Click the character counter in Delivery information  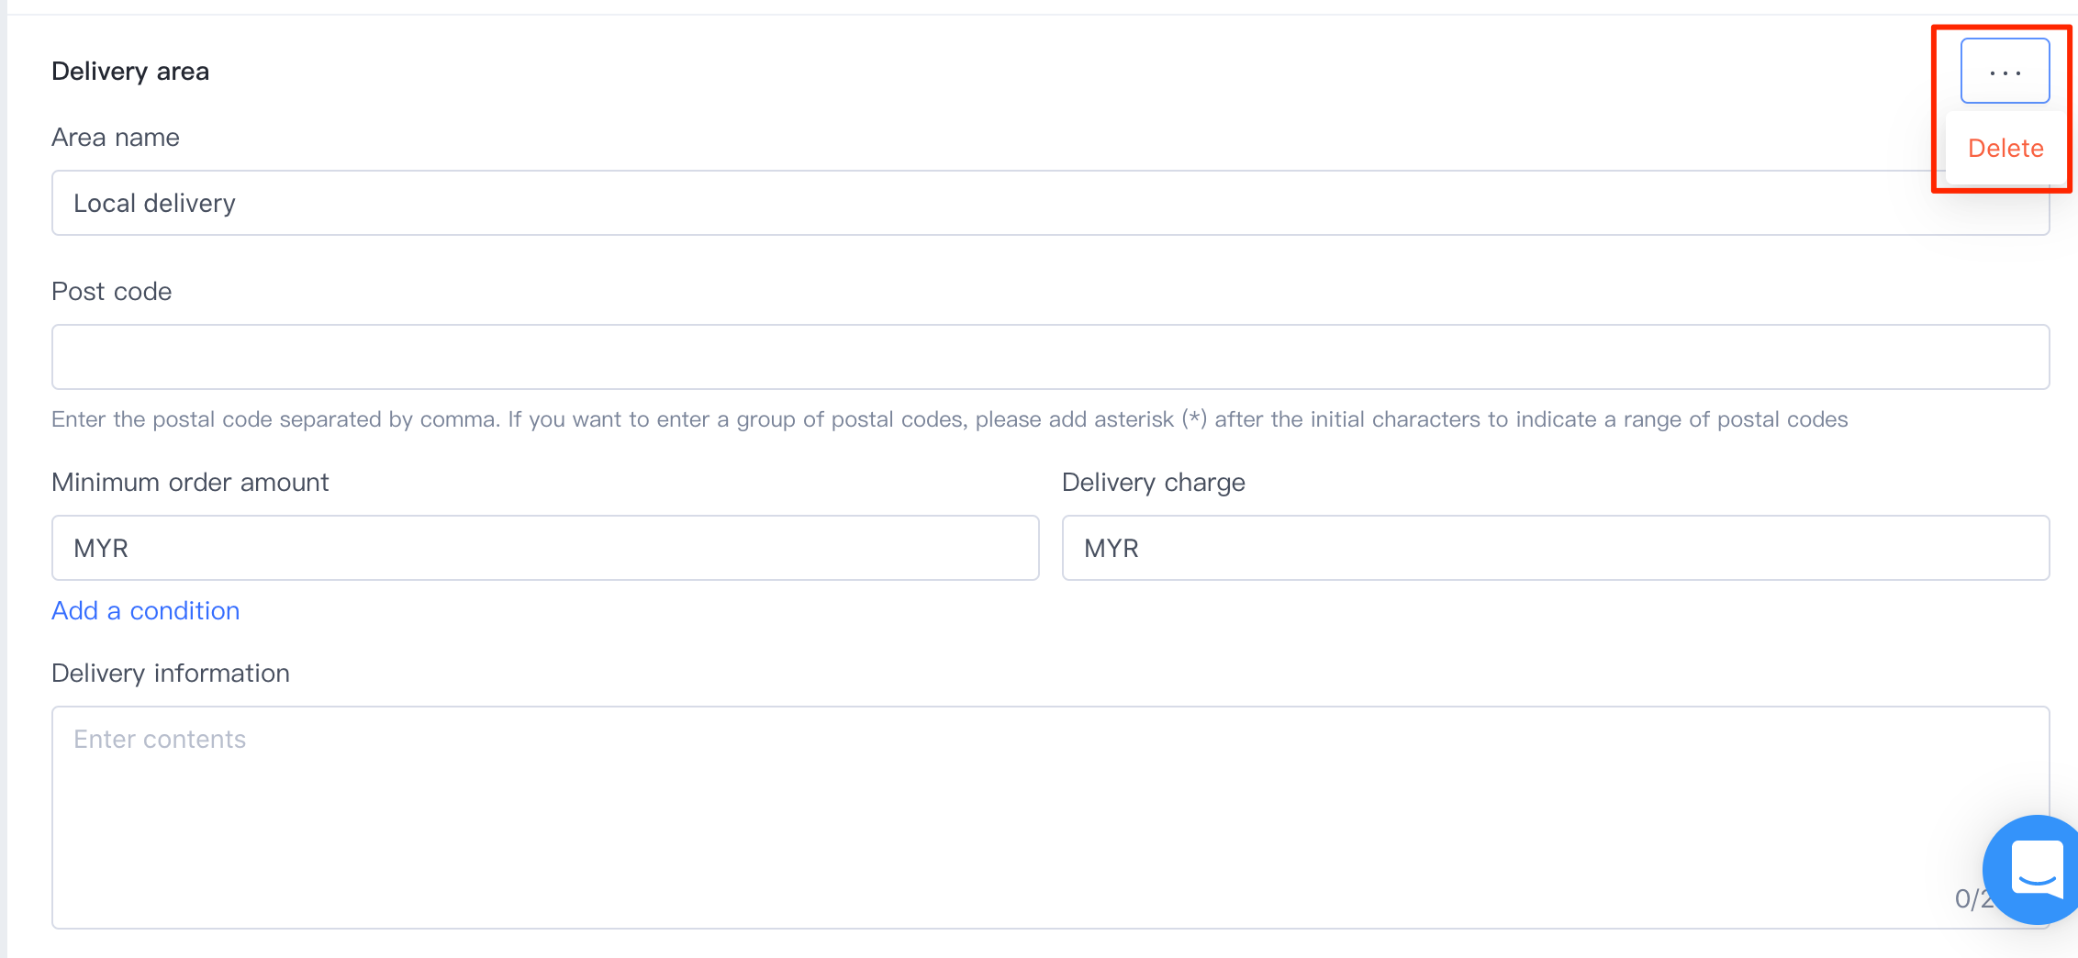[1968, 899]
